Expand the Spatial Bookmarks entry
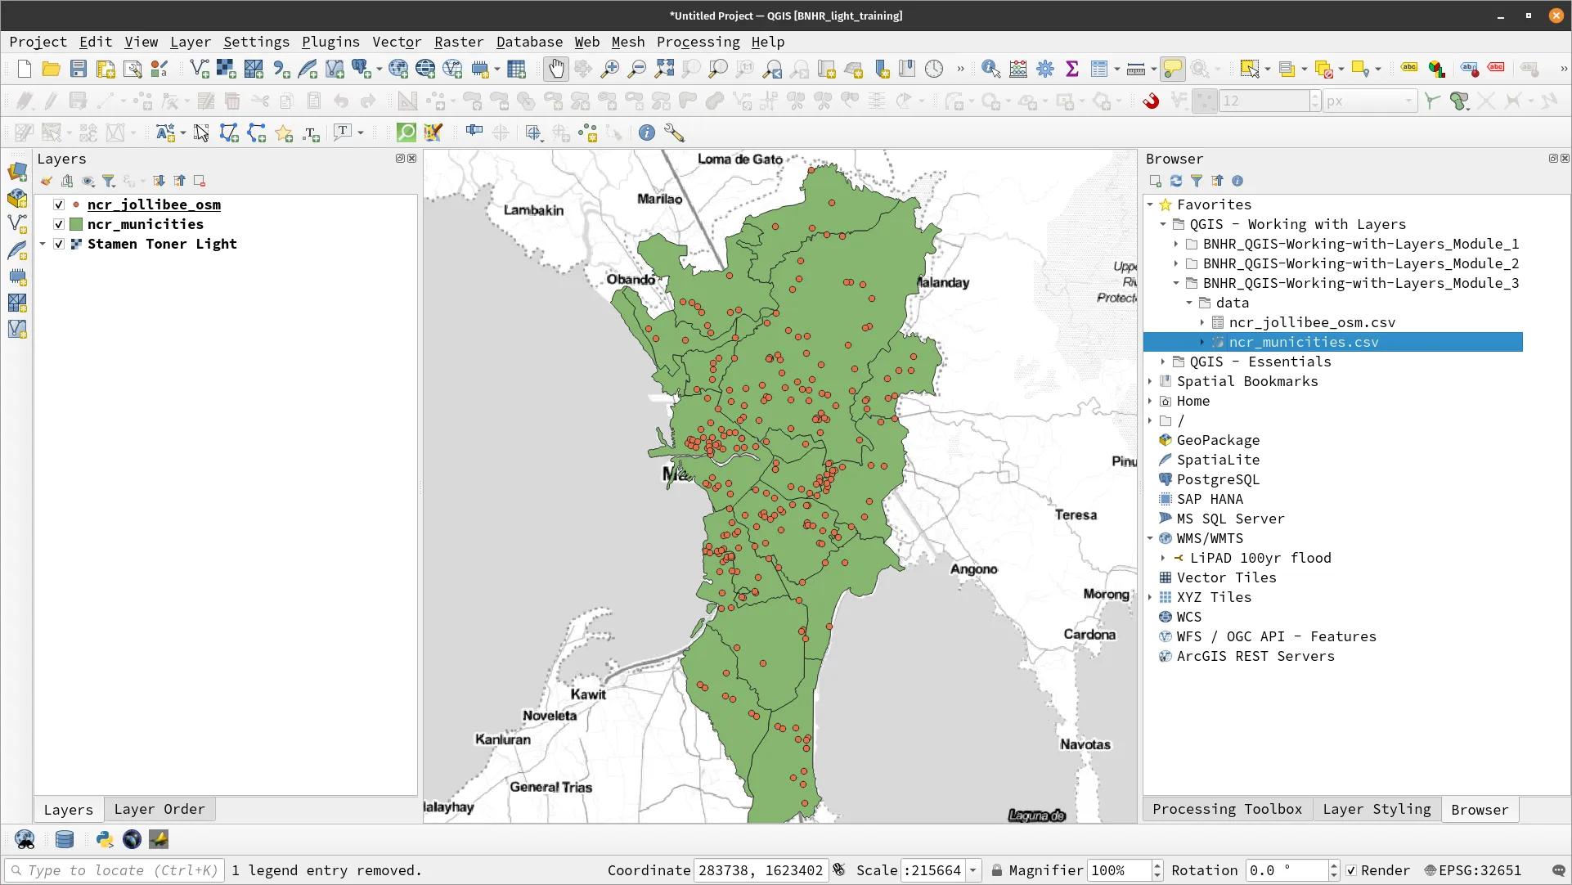The width and height of the screenshot is (1572, 885). pyautogui.click(x=1151, y=381)
